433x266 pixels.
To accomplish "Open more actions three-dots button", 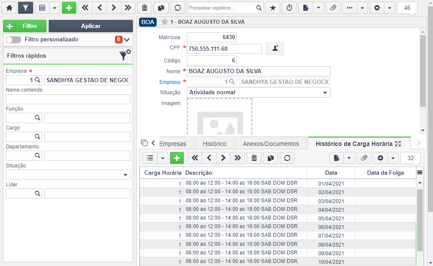I will click(x=349, y=8).
